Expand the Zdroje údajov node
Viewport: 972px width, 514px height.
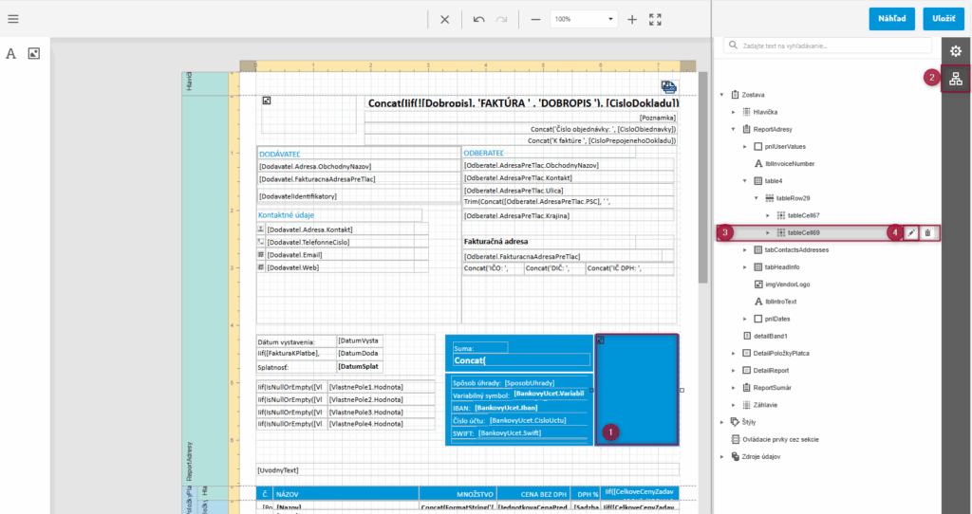pos(721,456)
